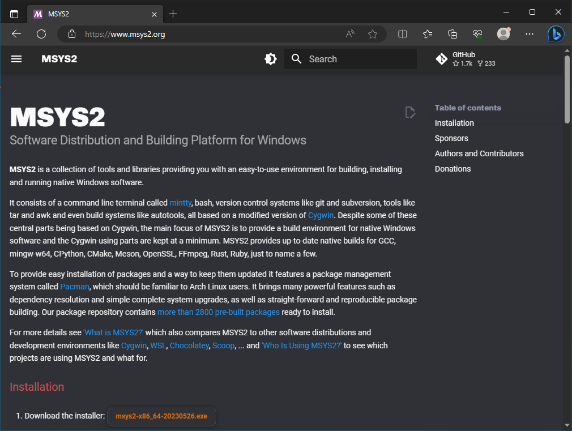Open the mintty link
The width and height of the screenshot is (572, 431).
(x=180, y=203)
